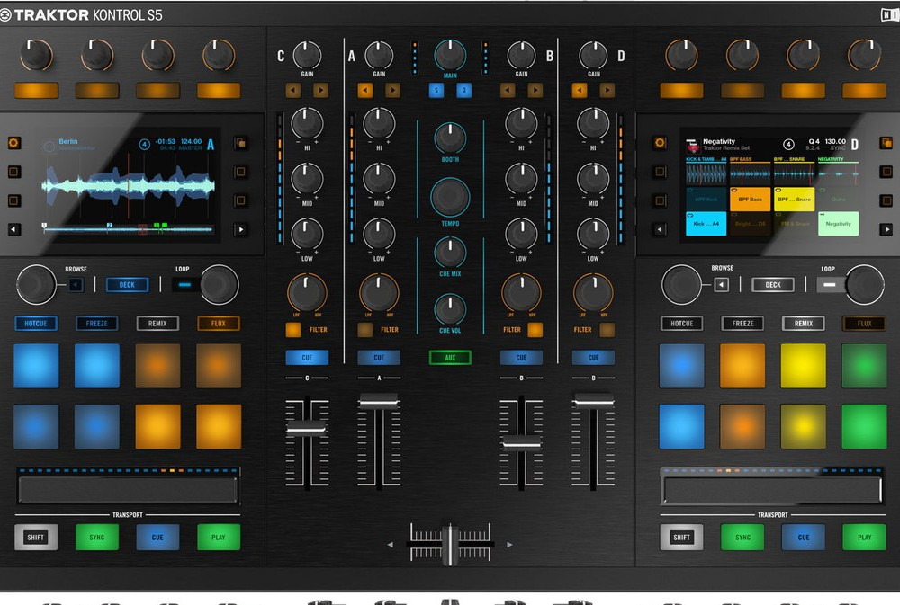The height and width of the screenshot is (605, 900).
Task: Activate FLUX mode on the right deck
Action: [864, 324]
